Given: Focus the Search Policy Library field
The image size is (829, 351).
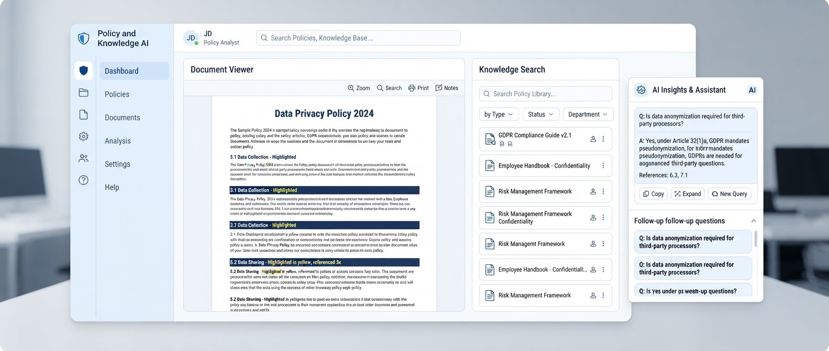Looking at the screenshot, I should (x=545, y=94).
